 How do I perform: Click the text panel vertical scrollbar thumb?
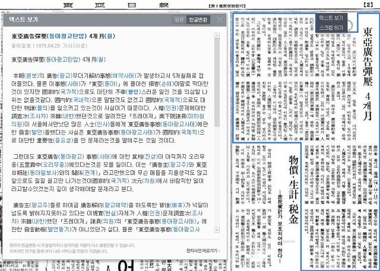click(x=217, y=82)
